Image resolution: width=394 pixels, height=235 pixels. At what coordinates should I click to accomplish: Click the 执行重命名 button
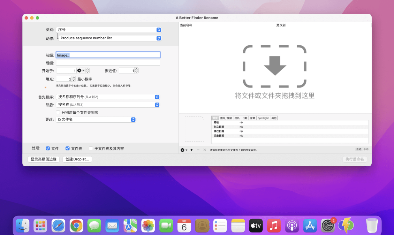click(355, 159)
